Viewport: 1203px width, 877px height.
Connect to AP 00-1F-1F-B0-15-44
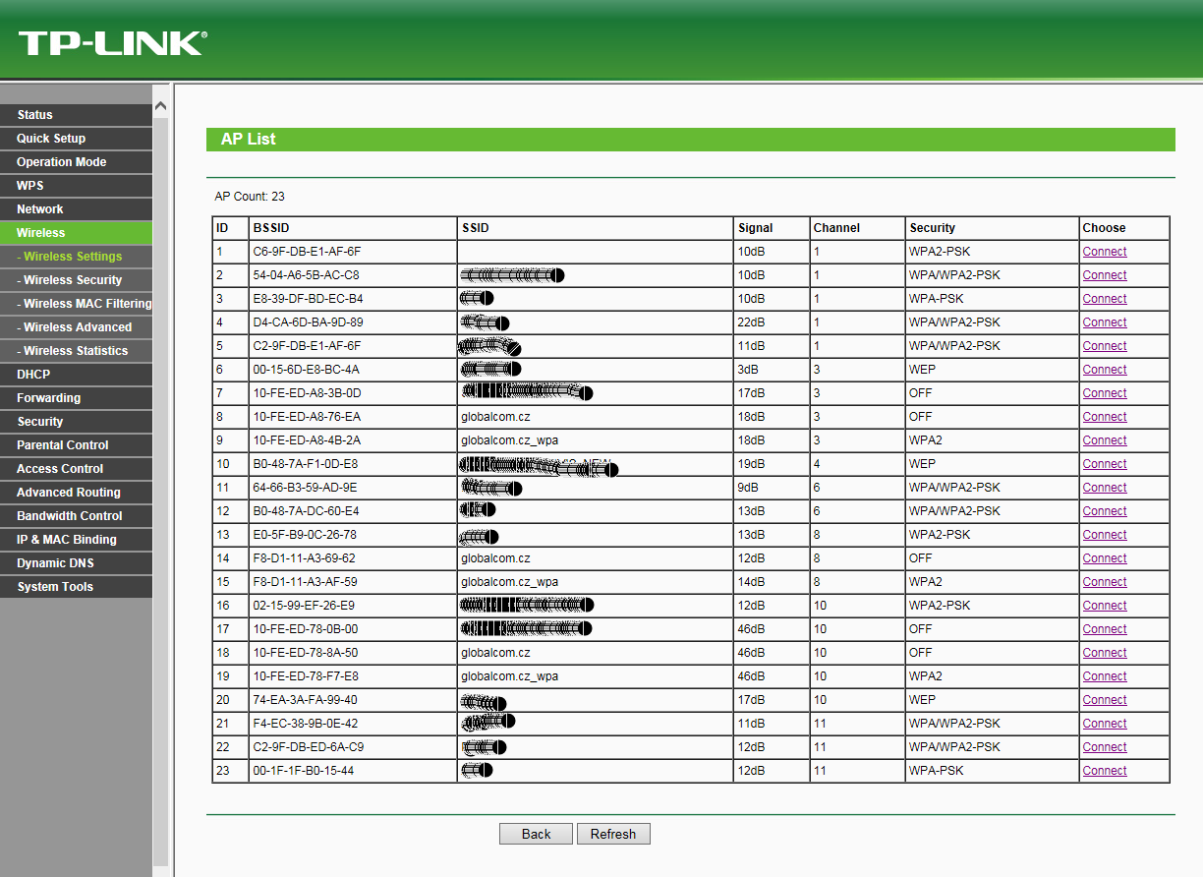(1105, 771)
